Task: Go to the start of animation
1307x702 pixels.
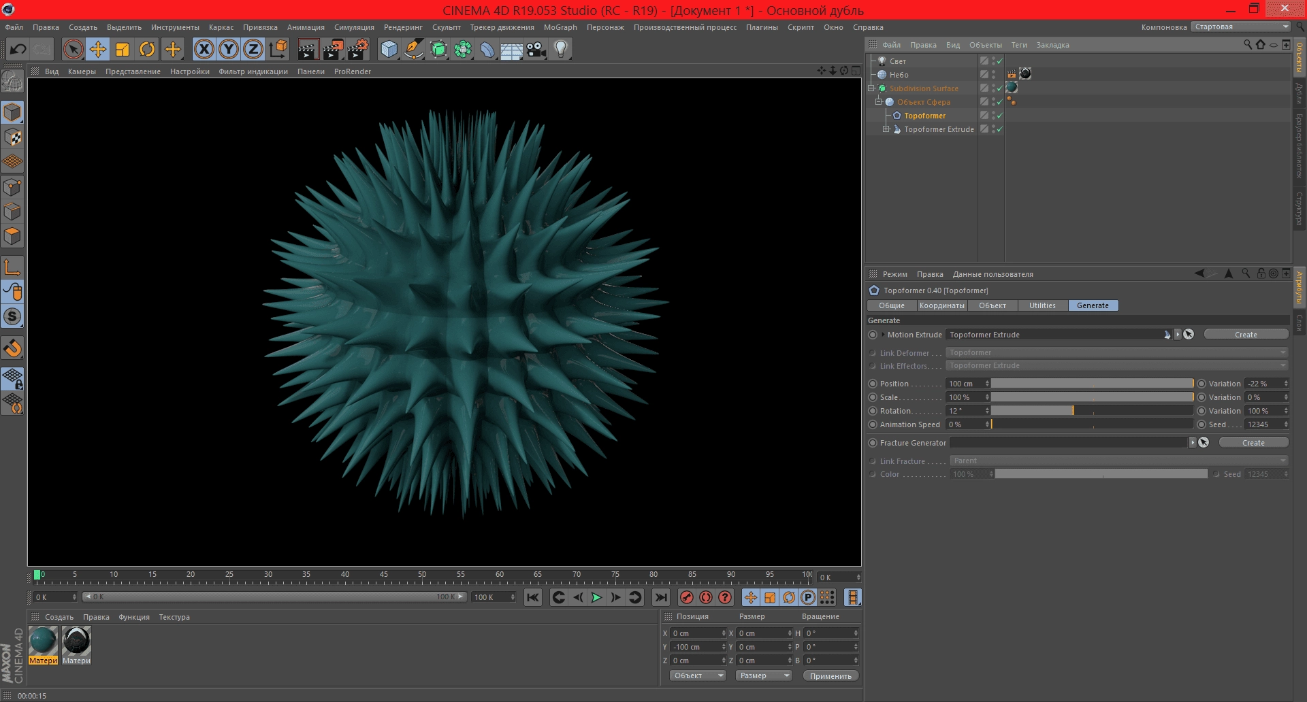Action: click(x=533, y=597)
